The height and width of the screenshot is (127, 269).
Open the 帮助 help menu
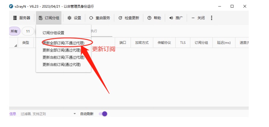pos(154,18)
